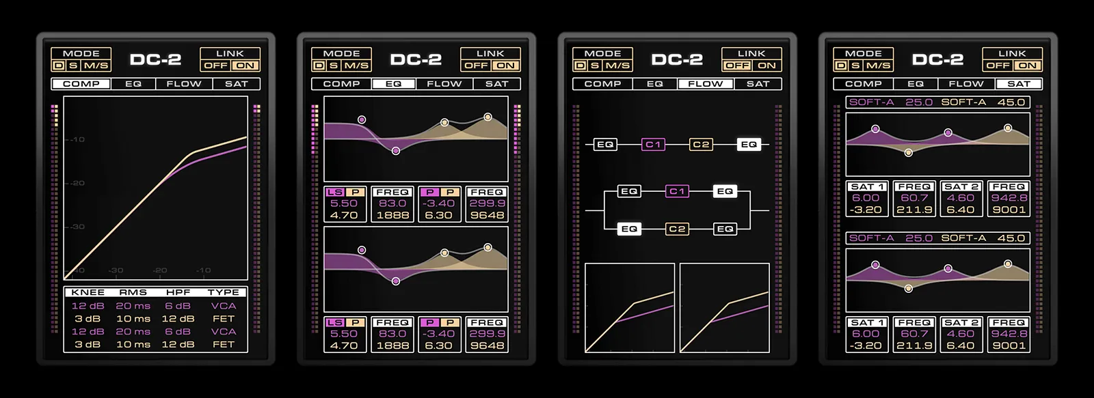Set LINK to OFF in the FLOW-view panel

pos(737,66)
